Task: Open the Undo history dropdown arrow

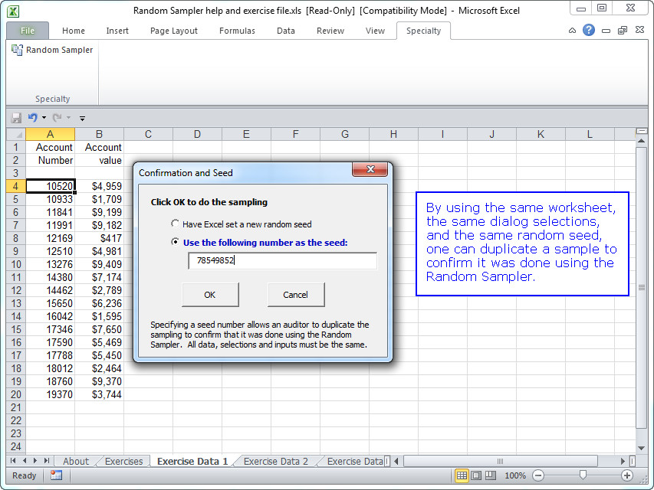Action: pyautogui.click(x=44, y=118)
